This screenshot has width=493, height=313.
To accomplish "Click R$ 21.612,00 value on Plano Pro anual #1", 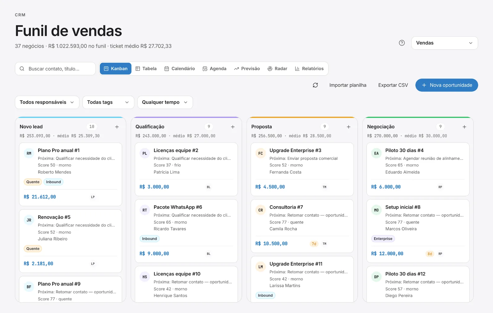I will point(40,197).
